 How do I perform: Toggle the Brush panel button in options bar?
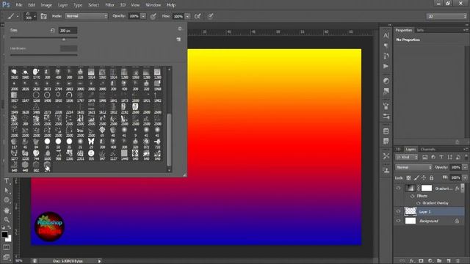coord(44,16)
